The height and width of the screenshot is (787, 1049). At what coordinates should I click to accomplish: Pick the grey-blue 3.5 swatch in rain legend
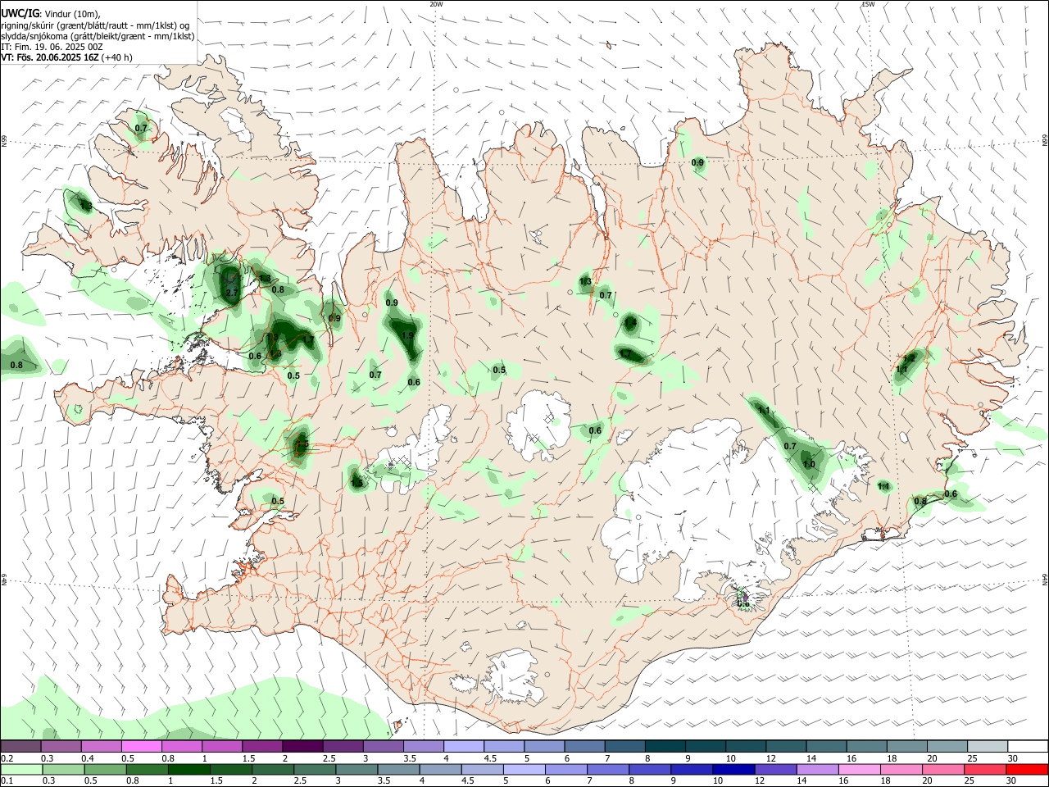(x=398, y=770)
